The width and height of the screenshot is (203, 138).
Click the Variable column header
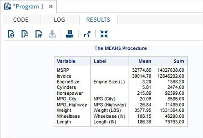66,61
